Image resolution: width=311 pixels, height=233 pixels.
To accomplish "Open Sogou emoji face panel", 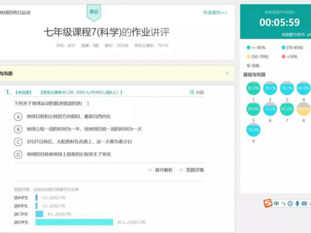I will 290,204.
